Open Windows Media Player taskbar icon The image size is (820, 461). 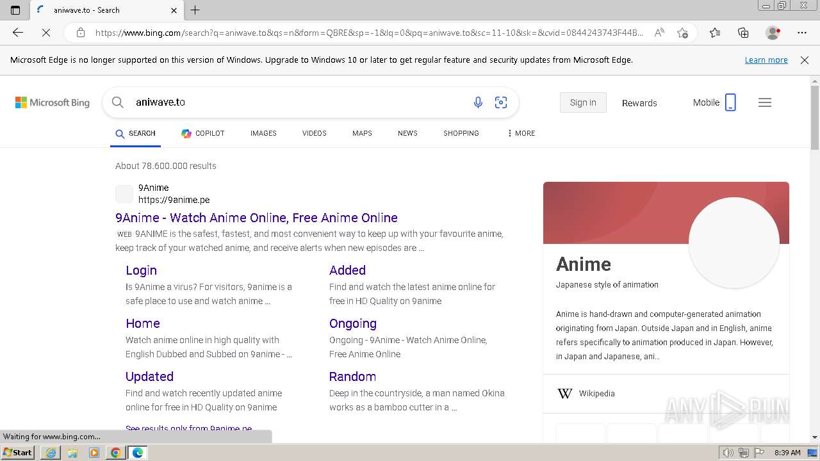coord(94,453)
